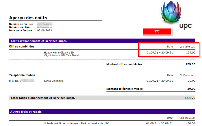Click the 158.90 total amount

[190, 98]
